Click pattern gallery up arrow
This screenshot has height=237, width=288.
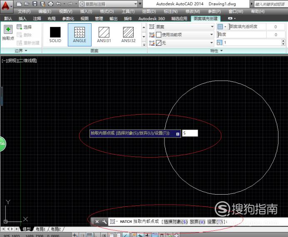click(144, 27)
